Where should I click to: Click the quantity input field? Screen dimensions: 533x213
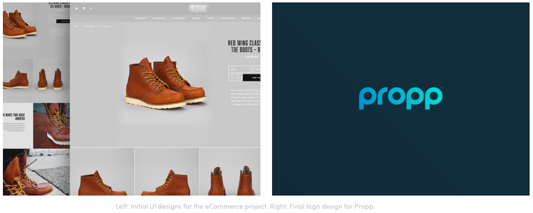[235, 78]
